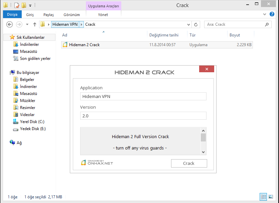
Task: Open Son gidilen yerler
Action: click(35, 59)
